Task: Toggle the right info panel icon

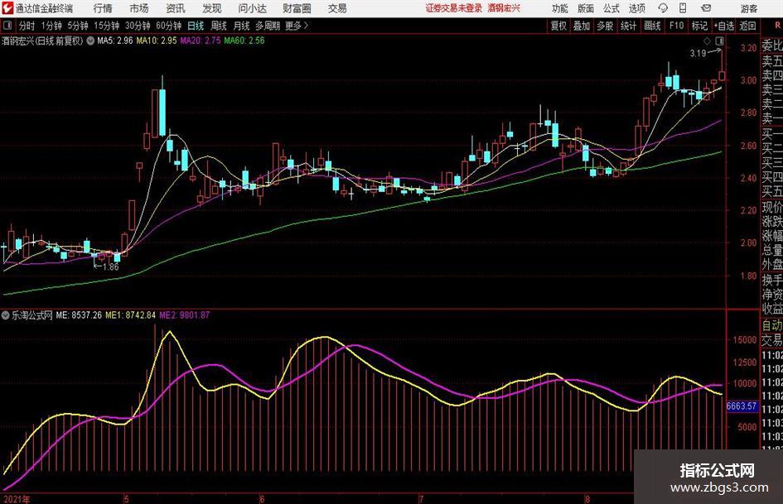Action: (x=719, y=41)
